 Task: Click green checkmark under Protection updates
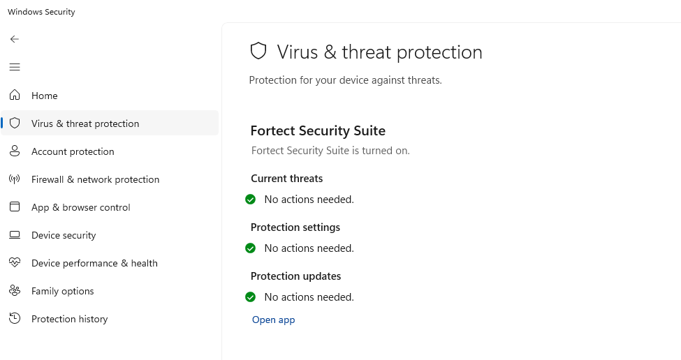(251, 297)
